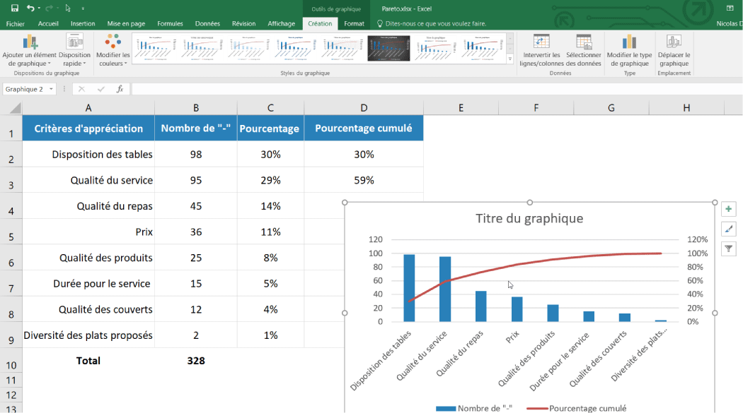Switch to the Format ribbon tab
The image size is (743, 413).
[x=354, y=23]
